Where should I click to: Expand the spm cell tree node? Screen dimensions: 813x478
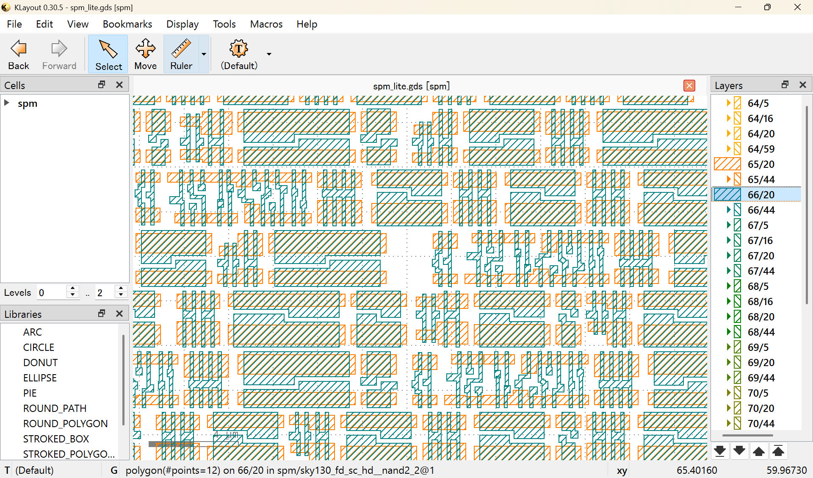tap(7, 103)
